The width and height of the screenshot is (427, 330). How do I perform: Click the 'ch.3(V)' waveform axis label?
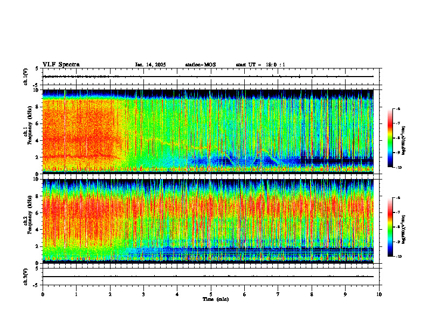tap(25, 277)
